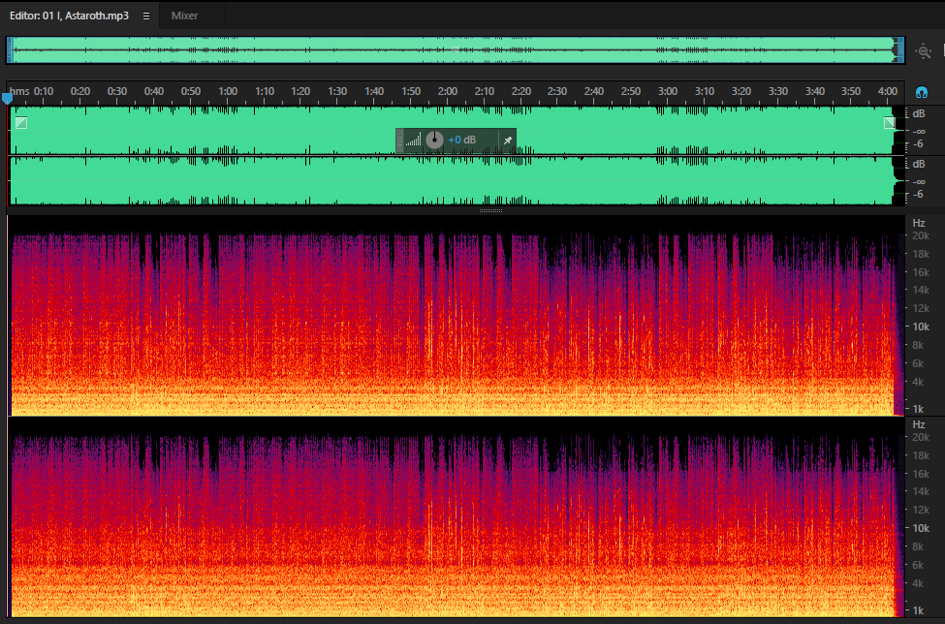Click the left channel dB scale label

click(919, 113)
